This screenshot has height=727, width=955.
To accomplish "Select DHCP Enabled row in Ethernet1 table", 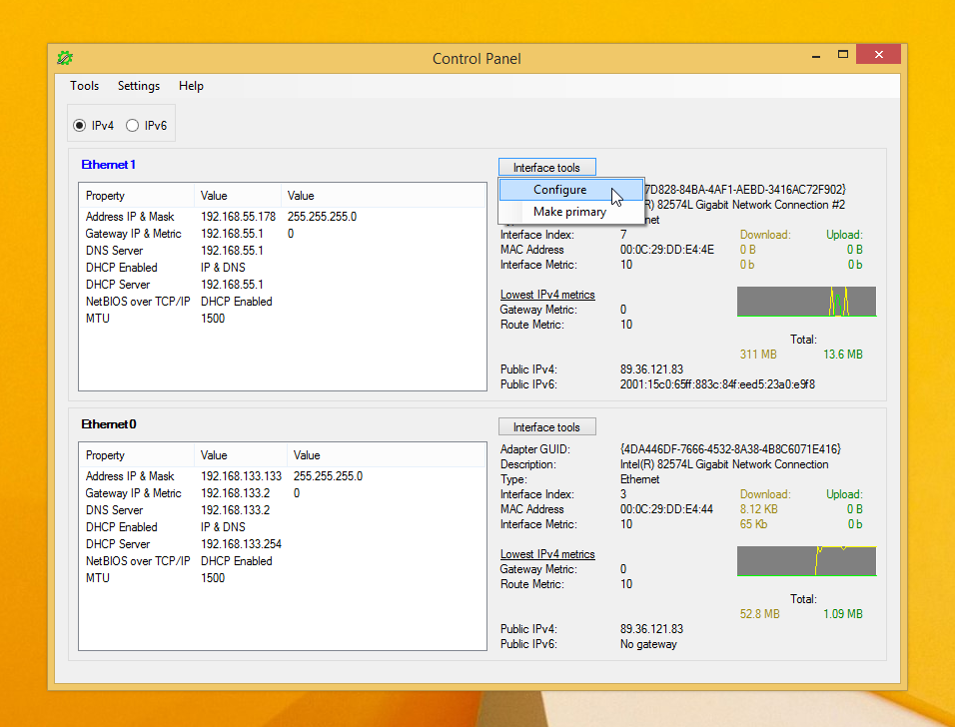I will coord(283,268).
